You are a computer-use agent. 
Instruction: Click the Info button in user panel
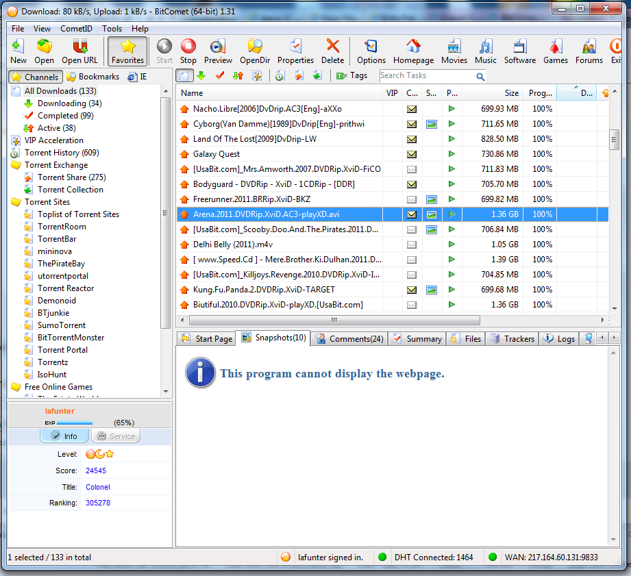(64, 436)
